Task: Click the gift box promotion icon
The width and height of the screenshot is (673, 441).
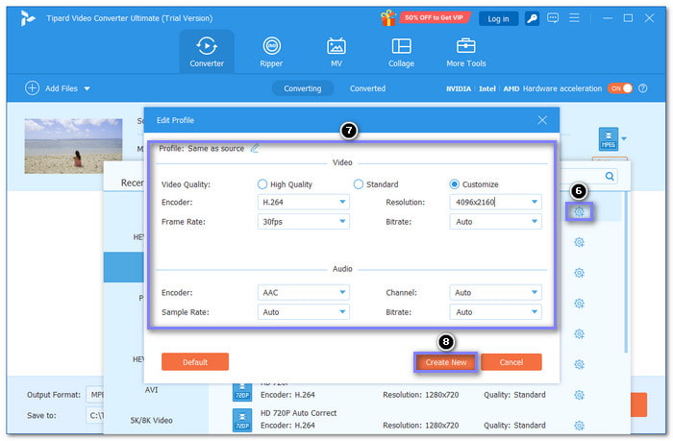Action: click(389, 17)
